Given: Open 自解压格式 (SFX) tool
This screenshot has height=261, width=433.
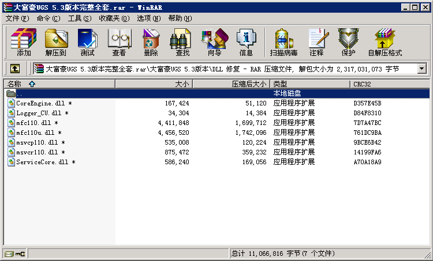Looking at the screenshot, I should (385, 42).
